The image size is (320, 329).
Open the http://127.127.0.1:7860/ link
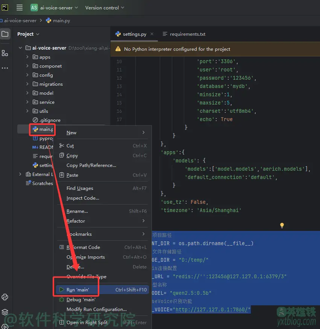(x=211, y=309)
